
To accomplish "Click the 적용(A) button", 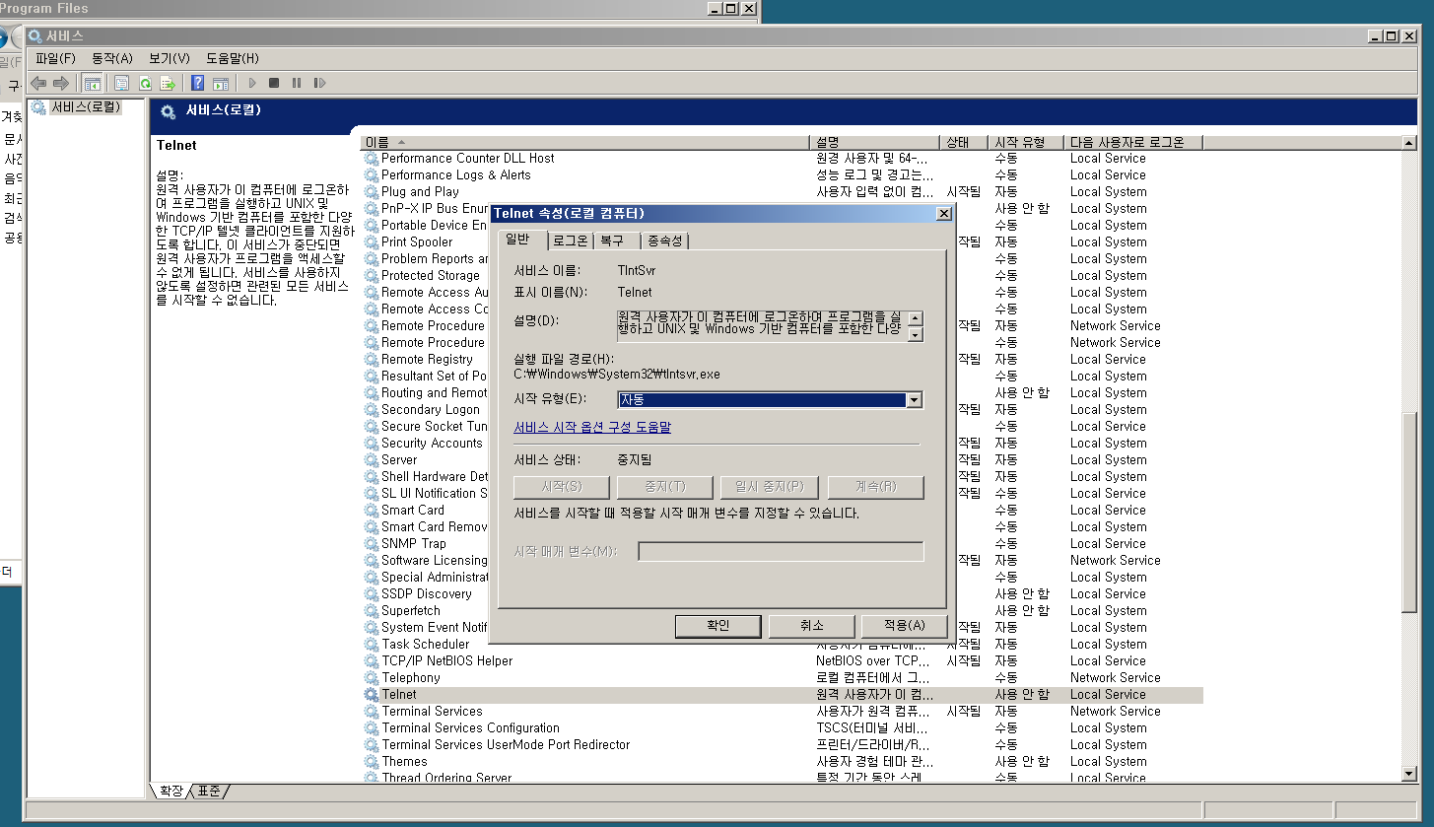I will 904,626.
